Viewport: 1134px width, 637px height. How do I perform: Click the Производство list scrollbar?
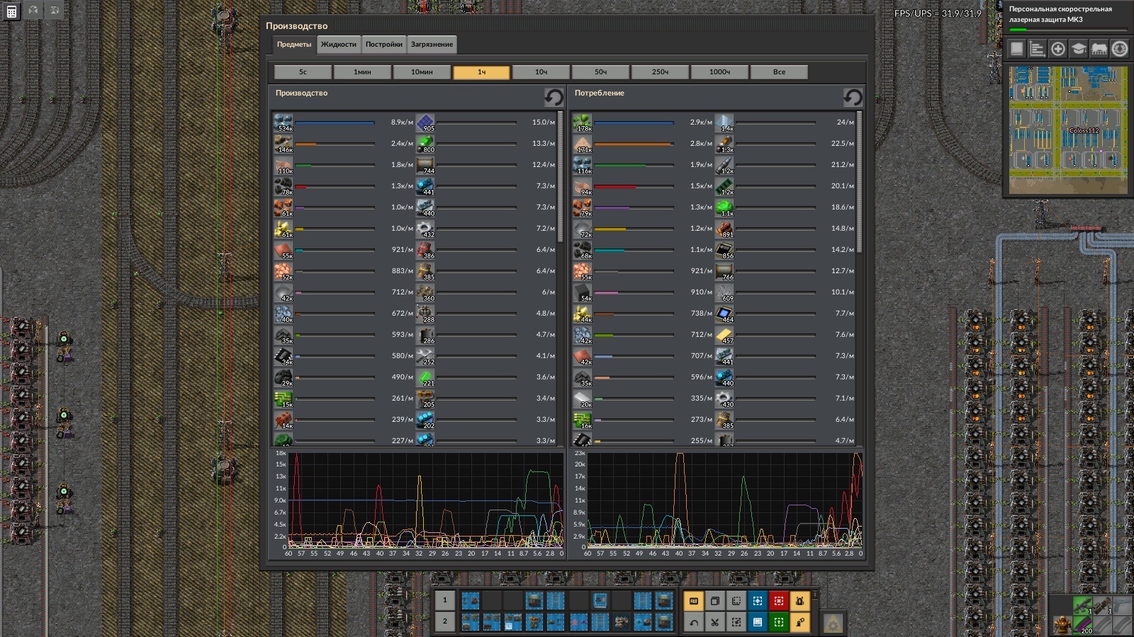pyautogui.click(x=561, y=177)
